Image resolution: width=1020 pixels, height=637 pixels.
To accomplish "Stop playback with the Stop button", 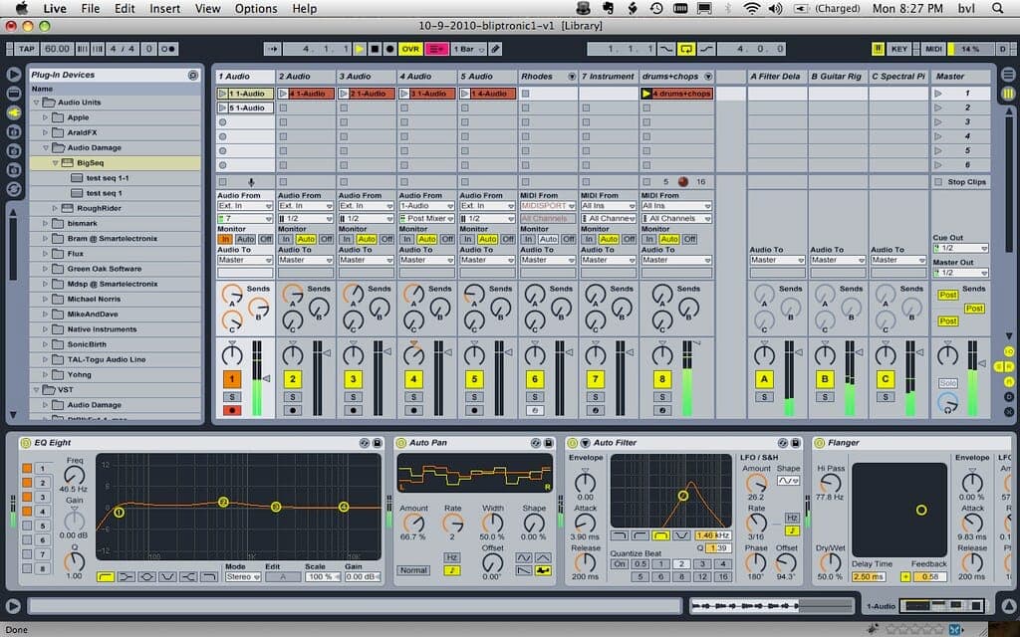I will coord(375,49).
